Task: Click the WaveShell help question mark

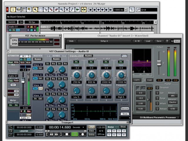Action: [x=167, y=41]
